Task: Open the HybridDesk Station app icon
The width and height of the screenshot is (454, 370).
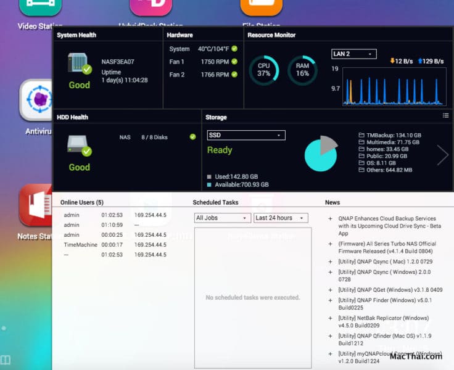Action: (x=151, y=7)
